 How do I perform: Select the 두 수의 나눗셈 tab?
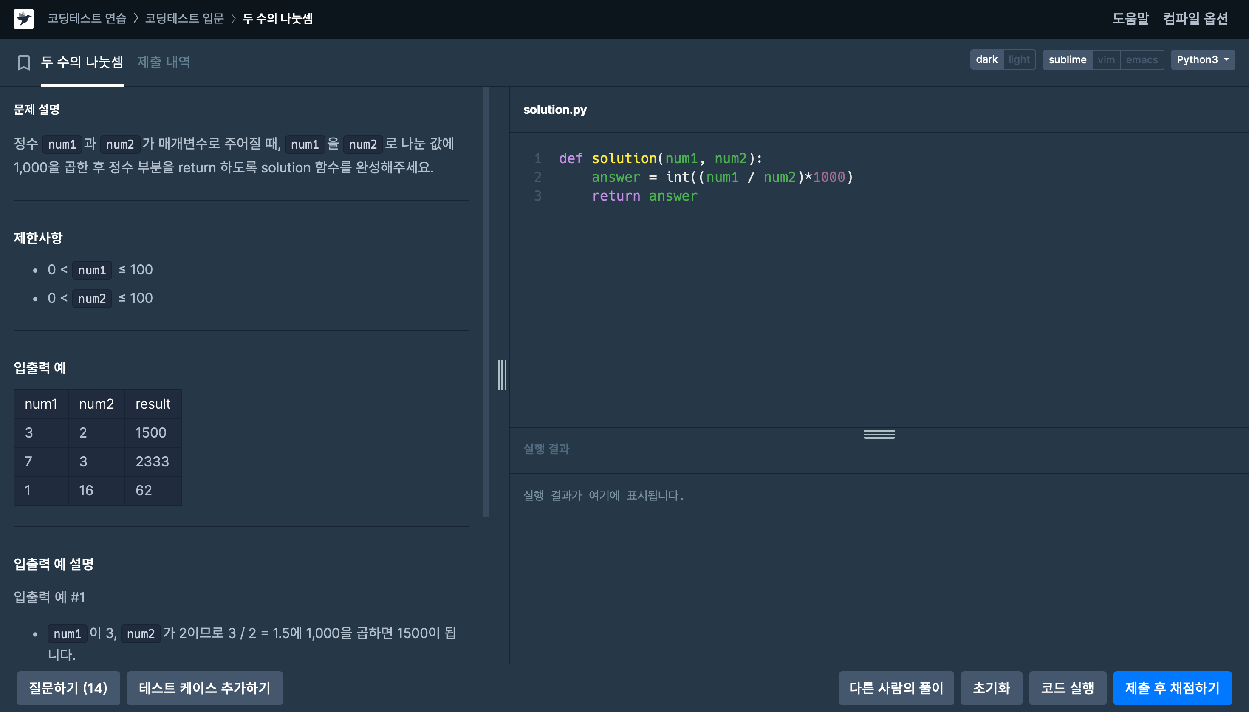[x=82, y=62]
